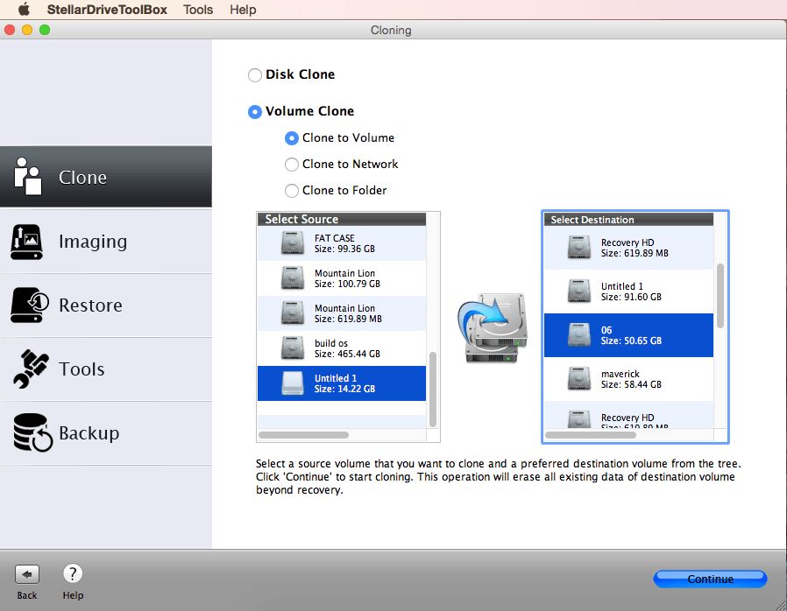Click the Back button
This screenshot has height=611, width=787.
26,573
